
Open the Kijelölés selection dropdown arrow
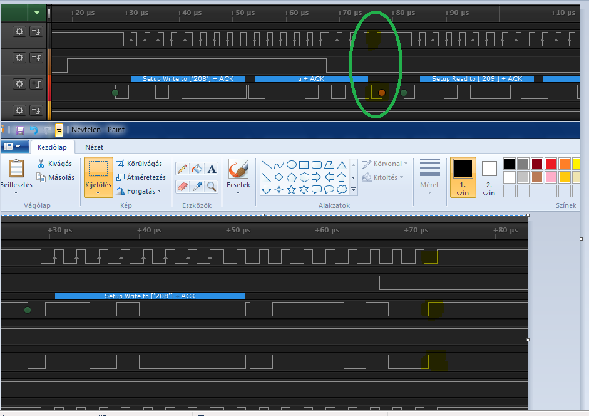[98, 193]
